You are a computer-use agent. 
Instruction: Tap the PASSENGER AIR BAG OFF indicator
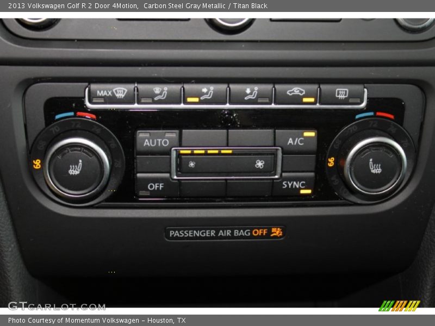(225, 233)
